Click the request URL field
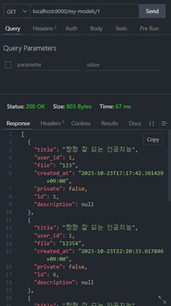The width and height of the screenshot is (171, 306). tap(84, 12)
